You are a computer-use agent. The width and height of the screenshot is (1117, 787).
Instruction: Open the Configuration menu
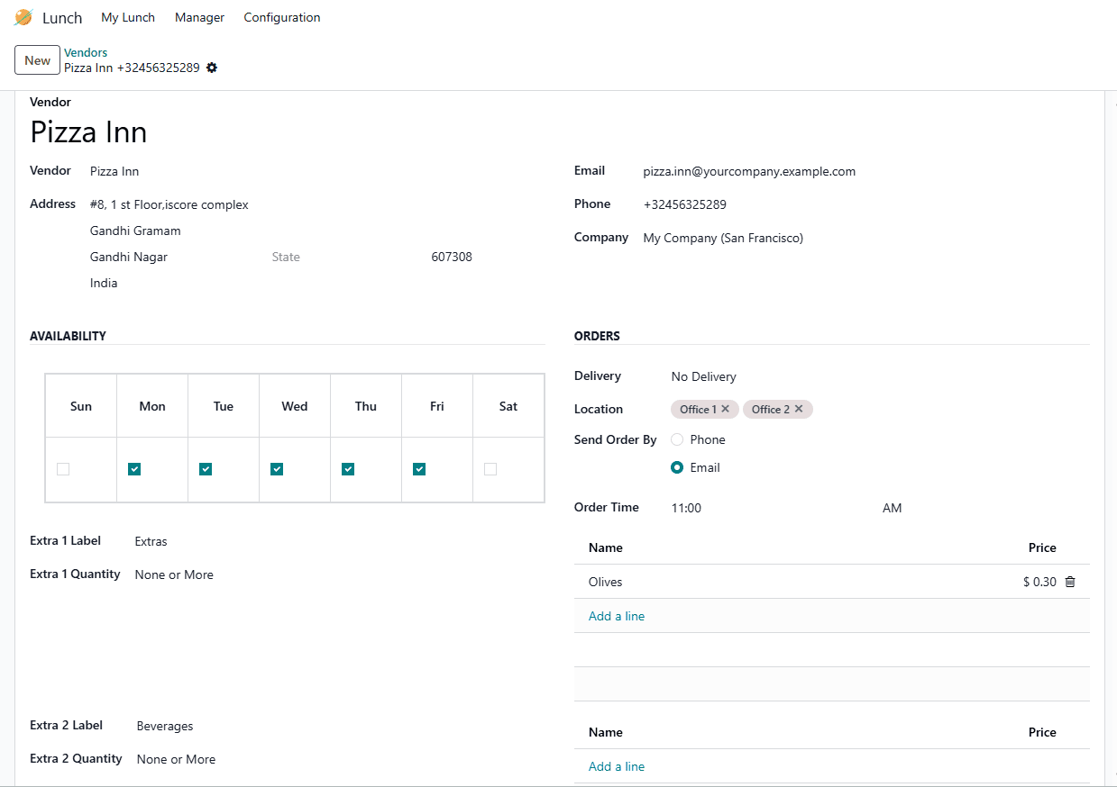282,17
